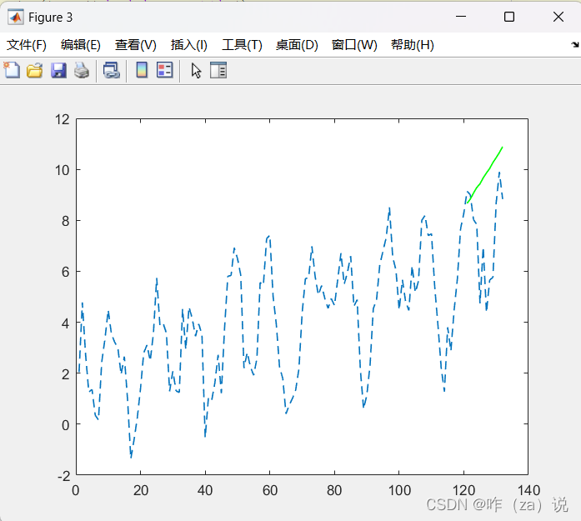
Task: Dock the figure using the corner arrow
Action: [x=573, y=46]
